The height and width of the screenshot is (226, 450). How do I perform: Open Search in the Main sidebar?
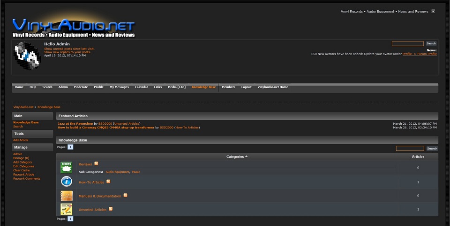tap(18, 126)
